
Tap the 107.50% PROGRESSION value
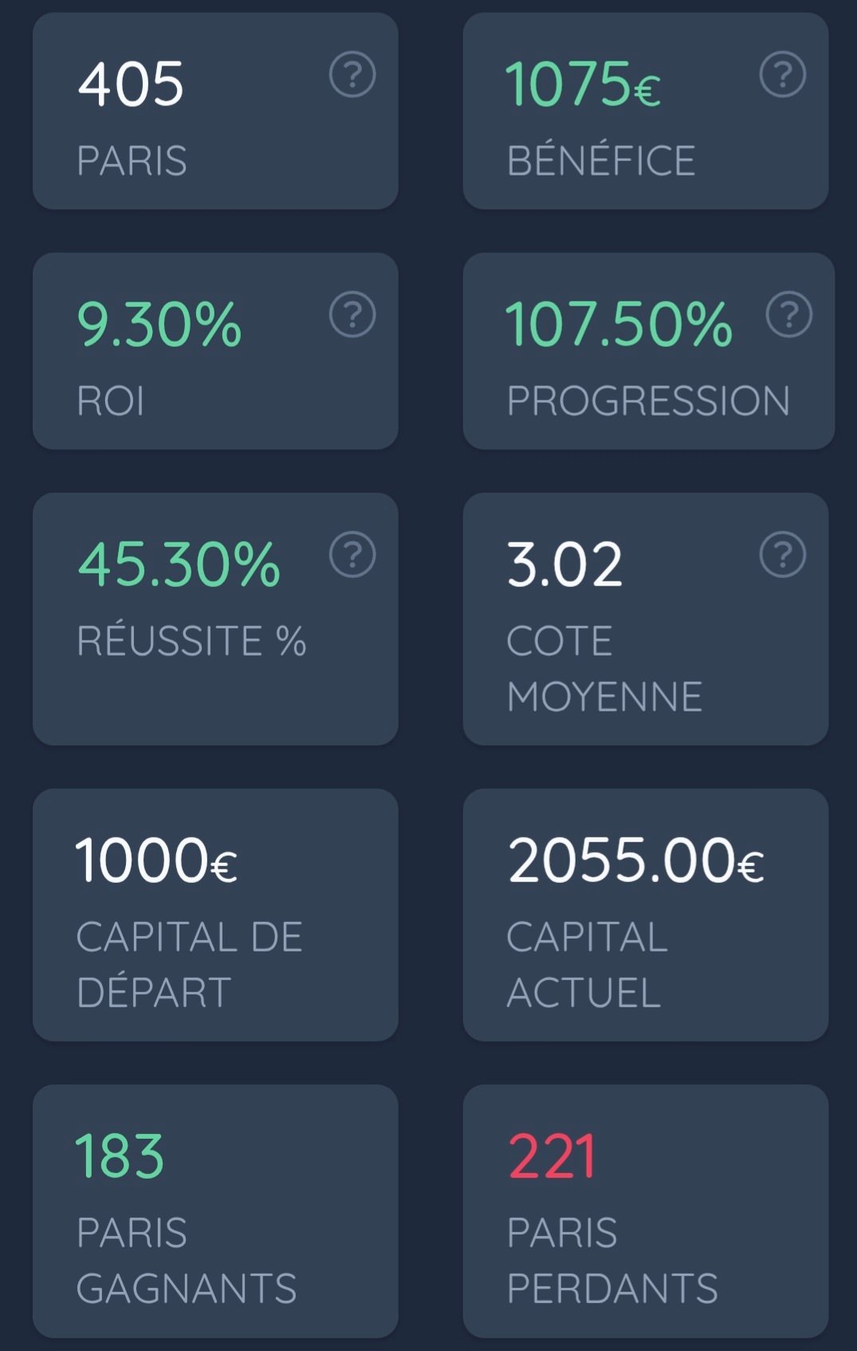619,325
